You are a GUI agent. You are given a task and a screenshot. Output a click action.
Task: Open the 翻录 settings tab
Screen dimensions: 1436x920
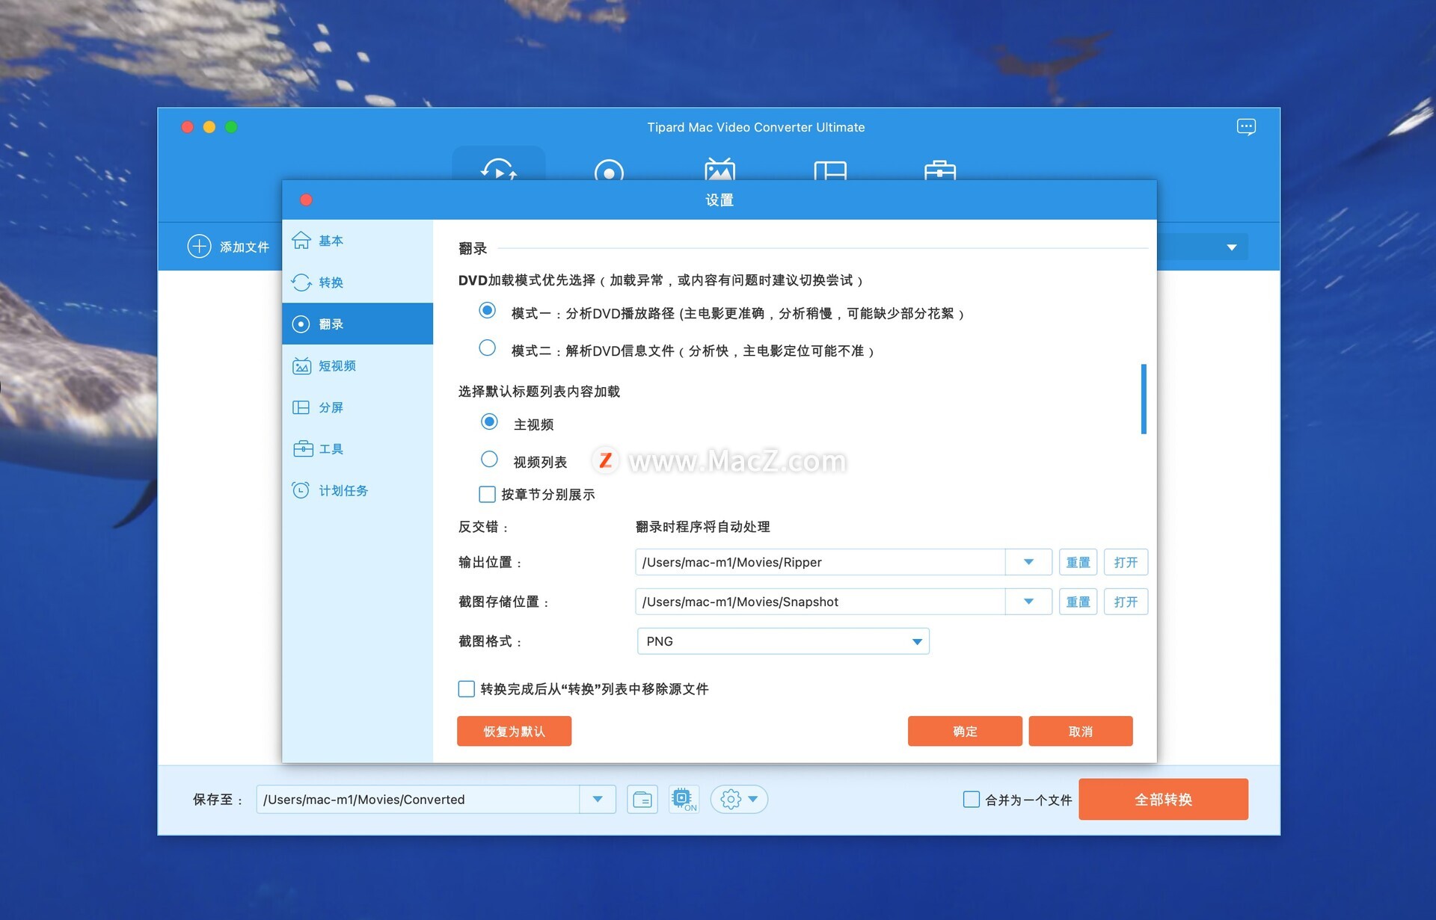point(358,324)
